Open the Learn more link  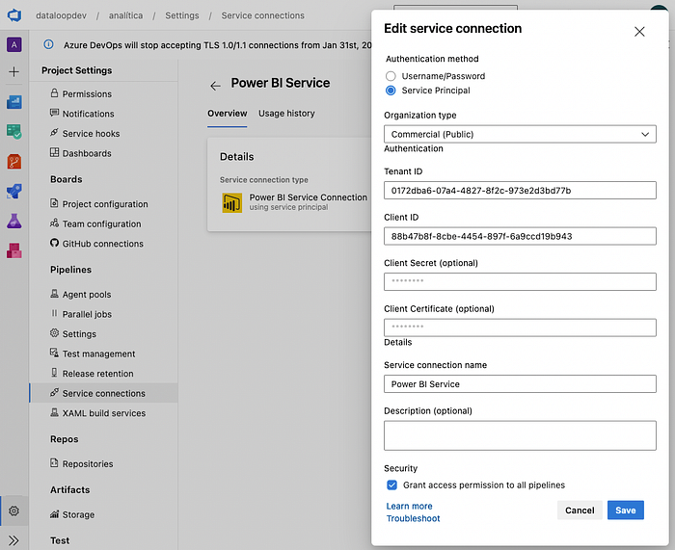[409, 506]
